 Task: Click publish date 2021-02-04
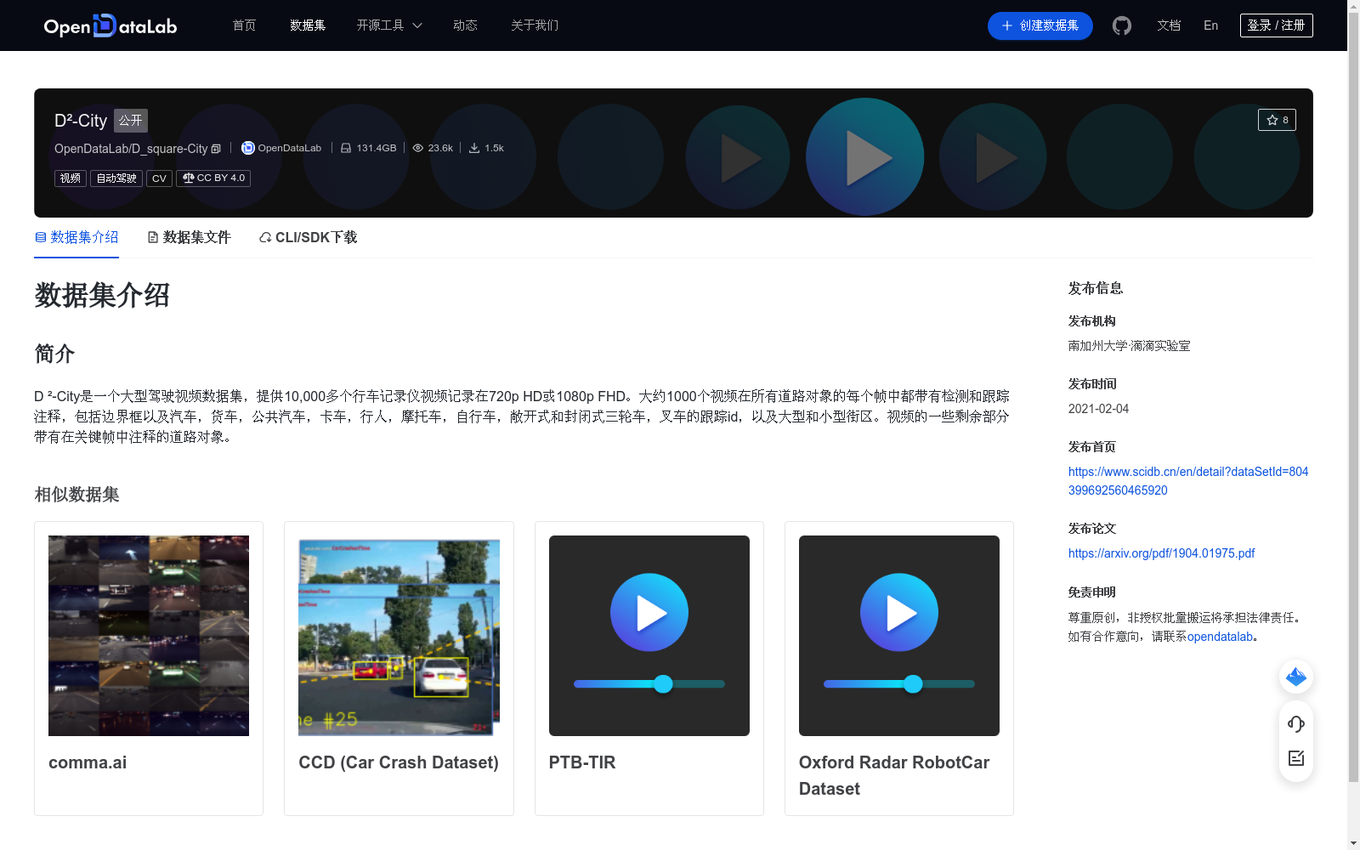[1098, 409]
